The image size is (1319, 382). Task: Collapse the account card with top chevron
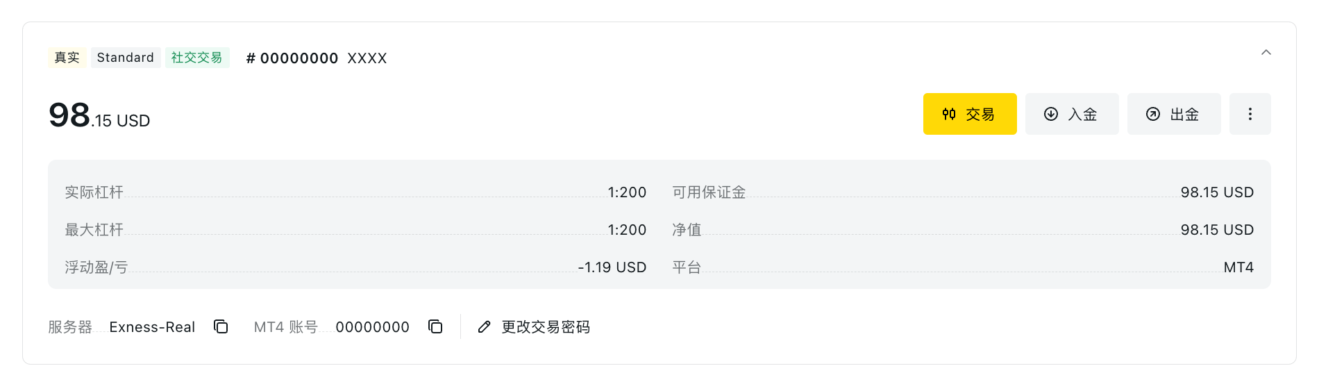click(1266, 53)
